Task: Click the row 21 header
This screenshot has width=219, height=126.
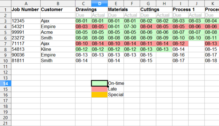Action: (5, 123)
